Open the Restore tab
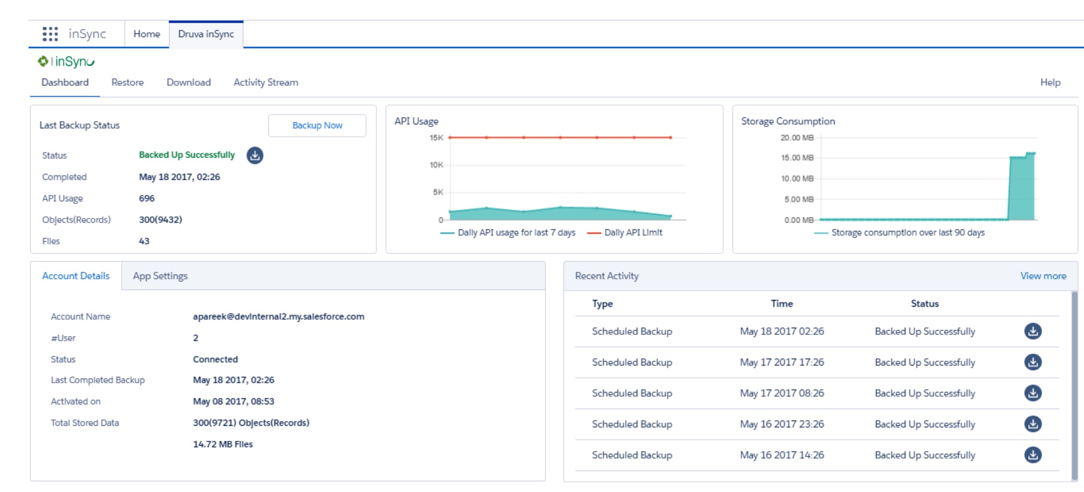The image size is (1084, 492). (128, 82)
